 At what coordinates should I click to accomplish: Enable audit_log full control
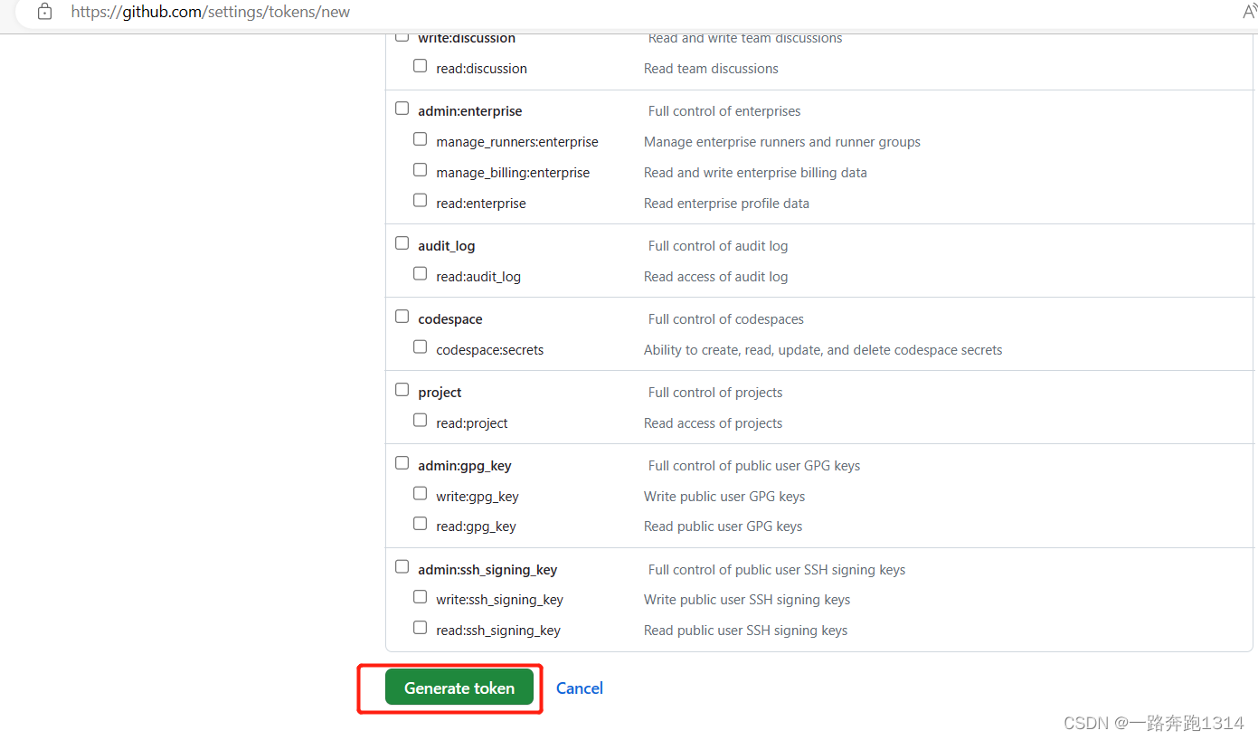coord(402,242)
